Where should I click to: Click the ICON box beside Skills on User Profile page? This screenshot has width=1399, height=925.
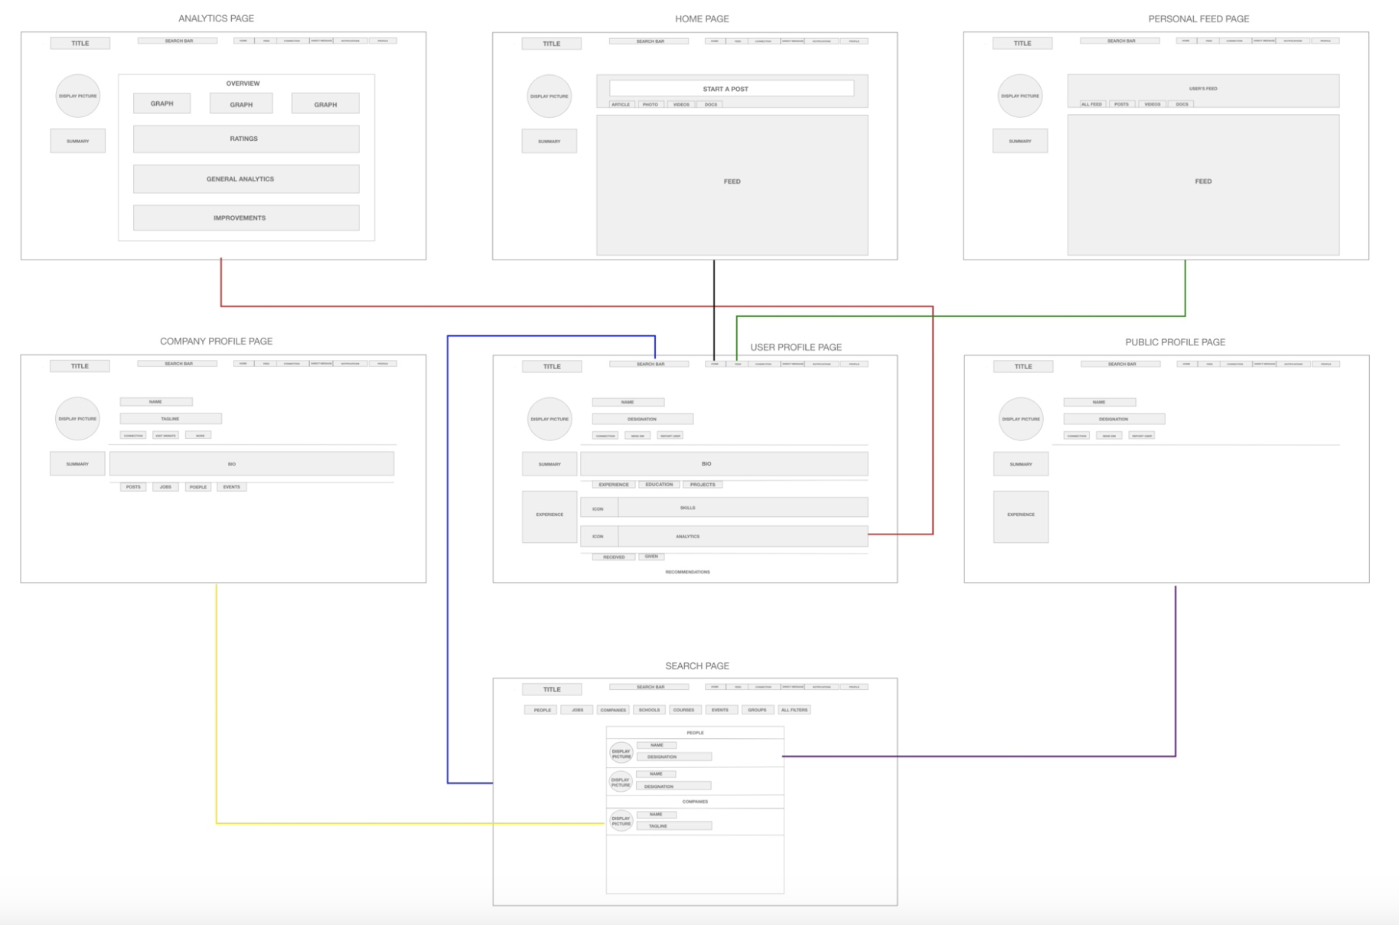[x=598, y=508]
